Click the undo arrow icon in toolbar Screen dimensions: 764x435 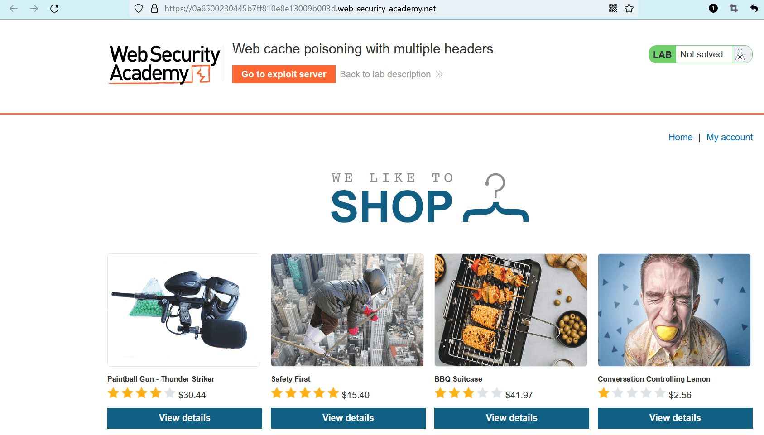coord(754,8)
